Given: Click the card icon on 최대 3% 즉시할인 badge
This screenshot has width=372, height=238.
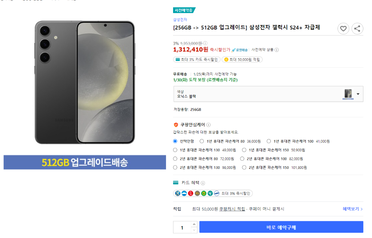Looking at the screenshot, I should [178, 59].
